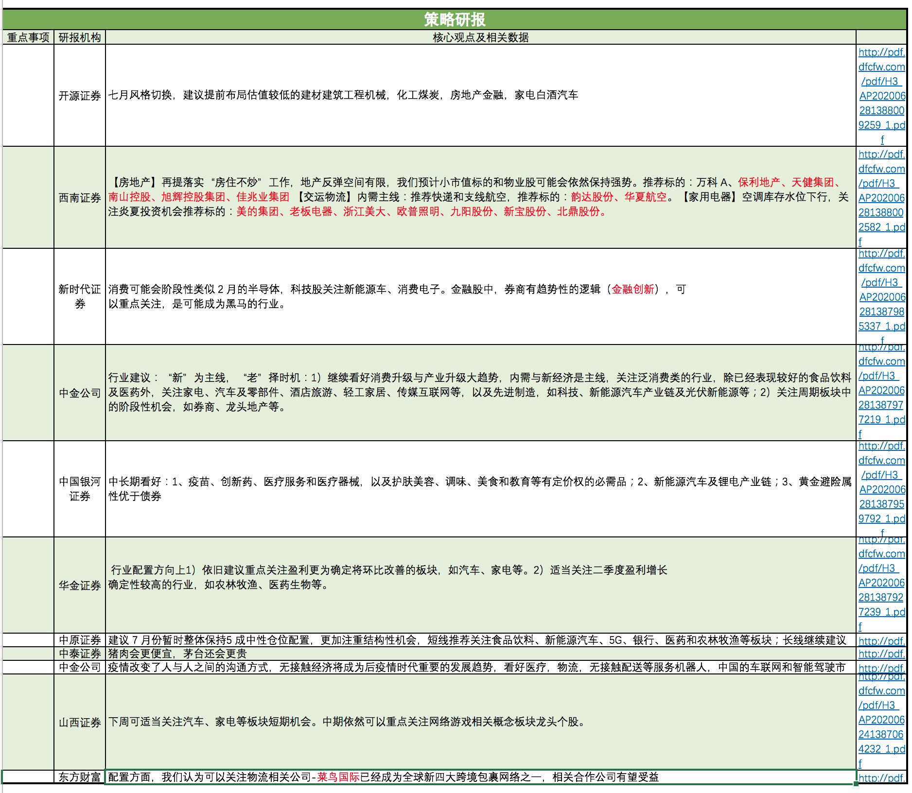Click the link in the 东方财富 row
The width and height of the screenshot is (912, 793).
pos(881,777)
